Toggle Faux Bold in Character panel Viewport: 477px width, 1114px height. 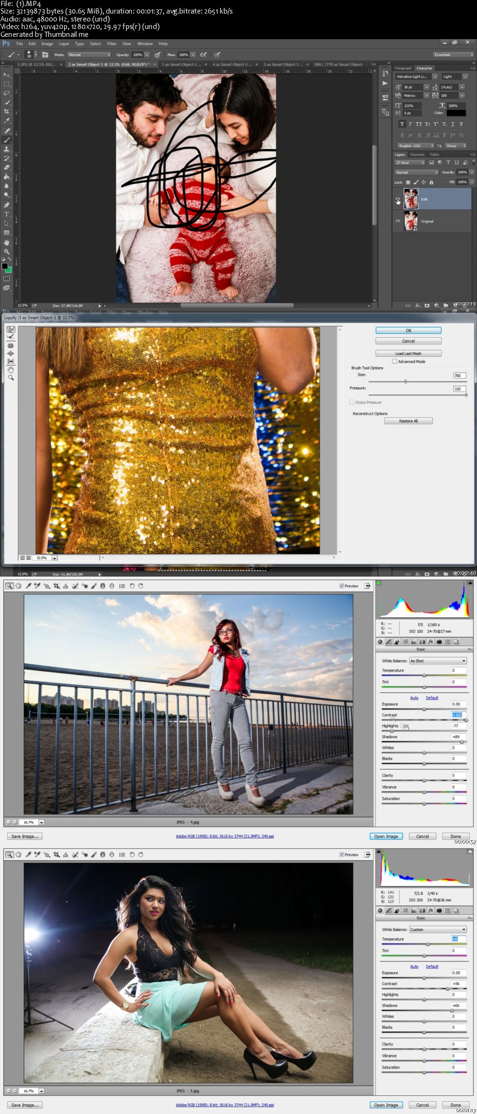click(x=402, y=124)
